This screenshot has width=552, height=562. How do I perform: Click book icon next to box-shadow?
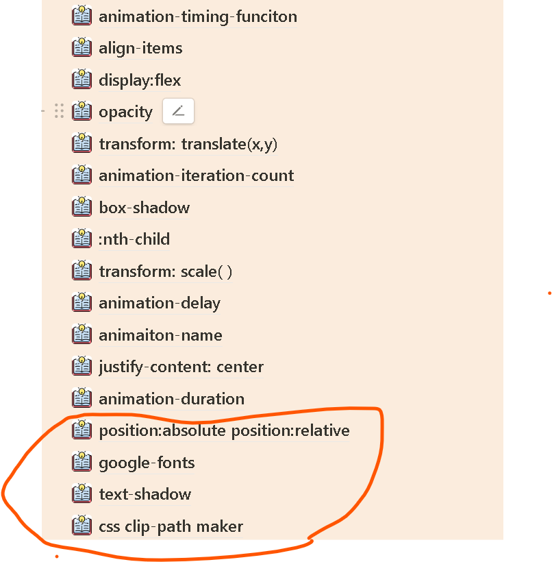(81, 207)
